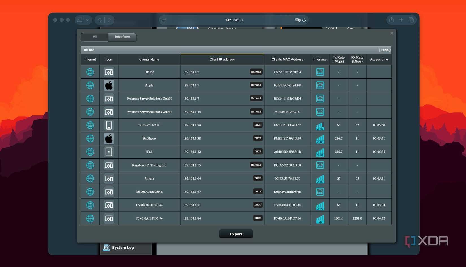Screen dimensions: 466x267
Task: Click the translate icon in address bar
Action: click(x=298, y=20)
